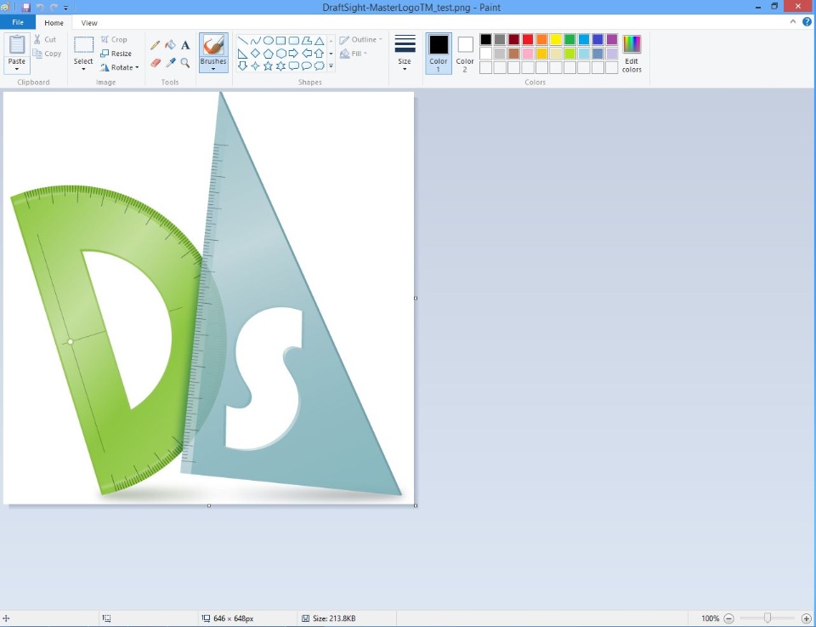Select the Magnifier tool
The image size is (816, 627).
(185, 63)
